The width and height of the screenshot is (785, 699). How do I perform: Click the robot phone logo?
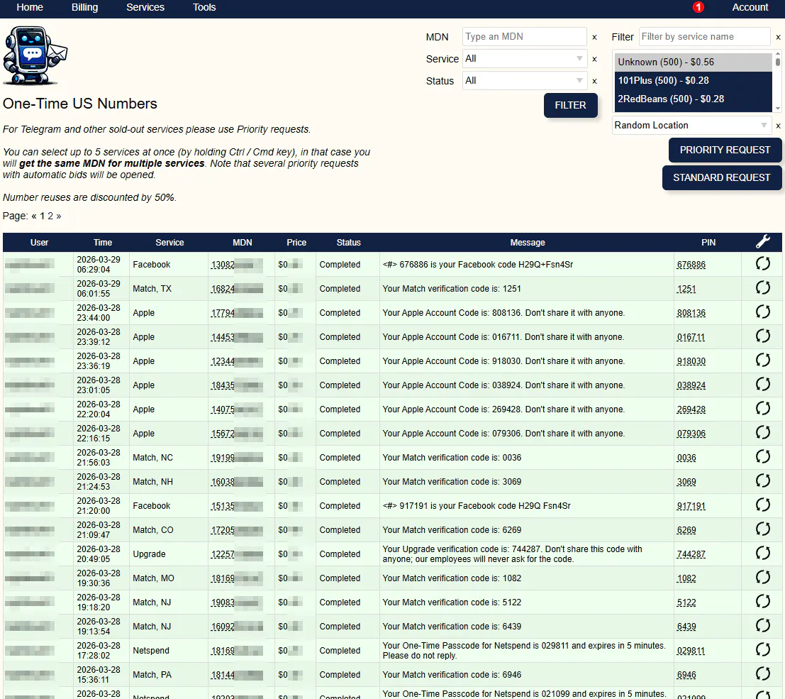[35, 55]
